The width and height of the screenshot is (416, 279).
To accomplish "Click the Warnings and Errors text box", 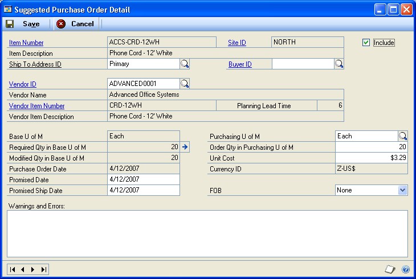I will (x=207, y=233).
